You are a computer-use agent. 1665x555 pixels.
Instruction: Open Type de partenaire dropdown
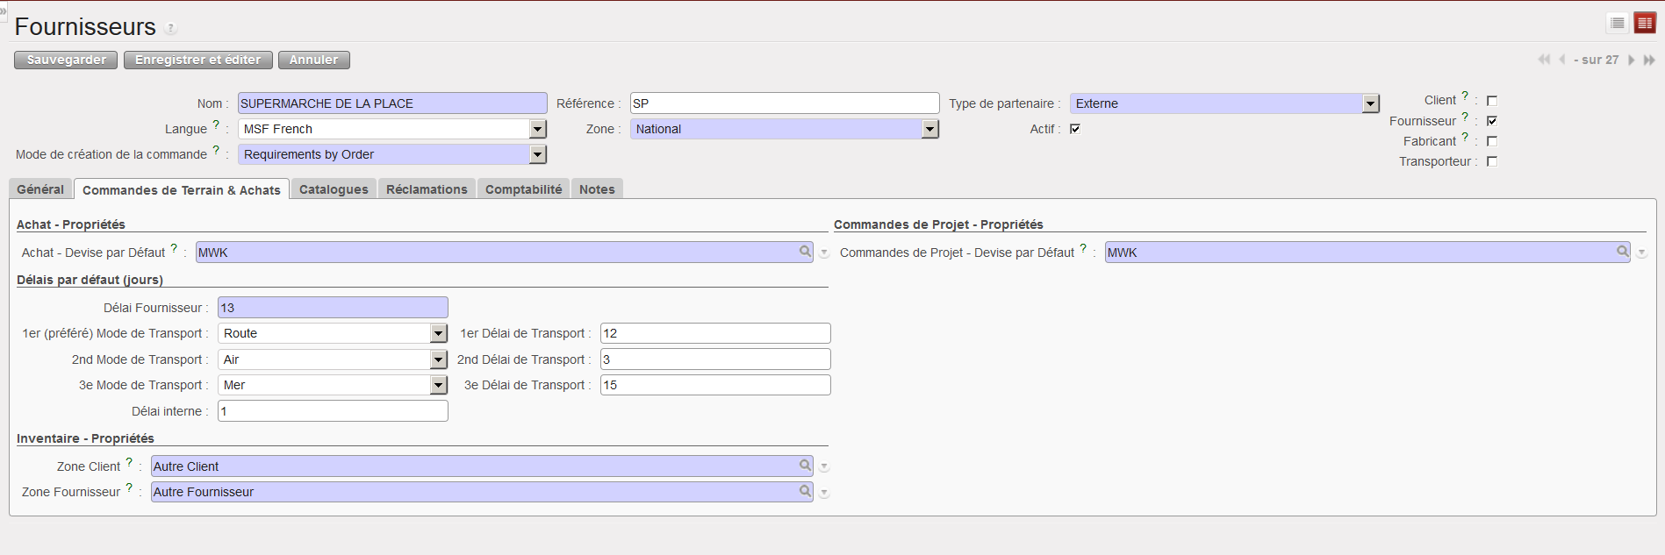pyautogui.click(x=1370, y=103)
